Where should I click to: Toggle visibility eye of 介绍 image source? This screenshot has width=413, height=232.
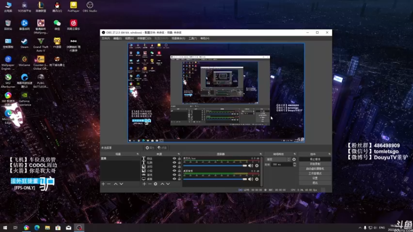click(174, 171)
